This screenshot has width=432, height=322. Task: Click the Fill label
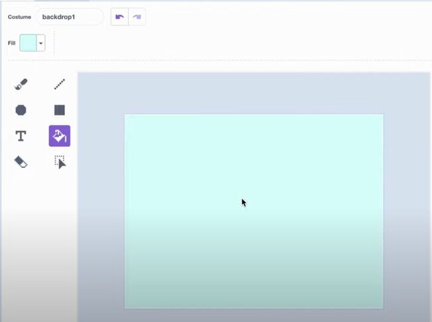tap(11, 43)
